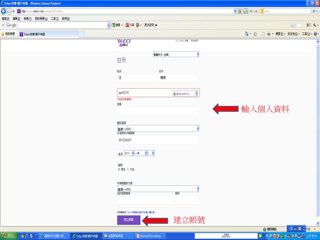This screenshot has height=240, width=320.
Task: Click the browser Back button
Action: [x=4, y=11]
